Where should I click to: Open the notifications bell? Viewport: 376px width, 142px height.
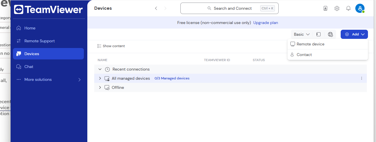coord(348,8)
